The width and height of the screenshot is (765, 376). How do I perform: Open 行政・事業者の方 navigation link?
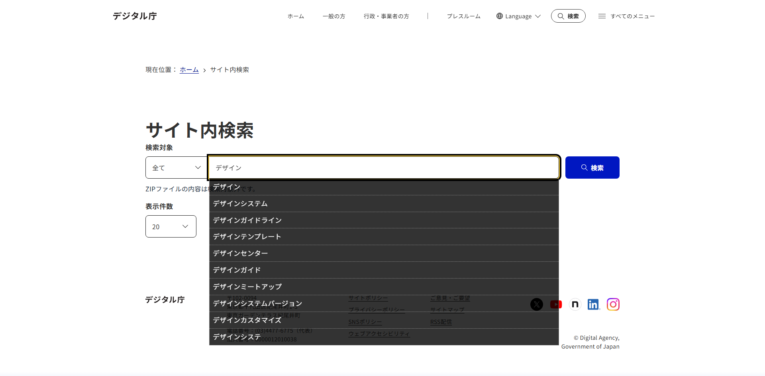pyautogui.click(x=386, y=16)
